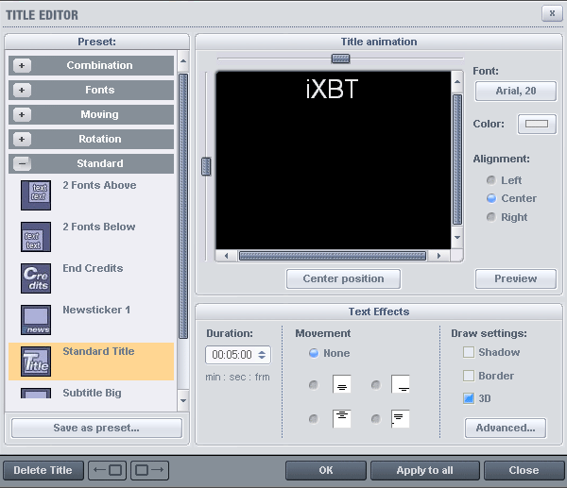Screen dimensions: 567x488
Task: Click preview scroll right arrow
Action: (x=438, y=256)
